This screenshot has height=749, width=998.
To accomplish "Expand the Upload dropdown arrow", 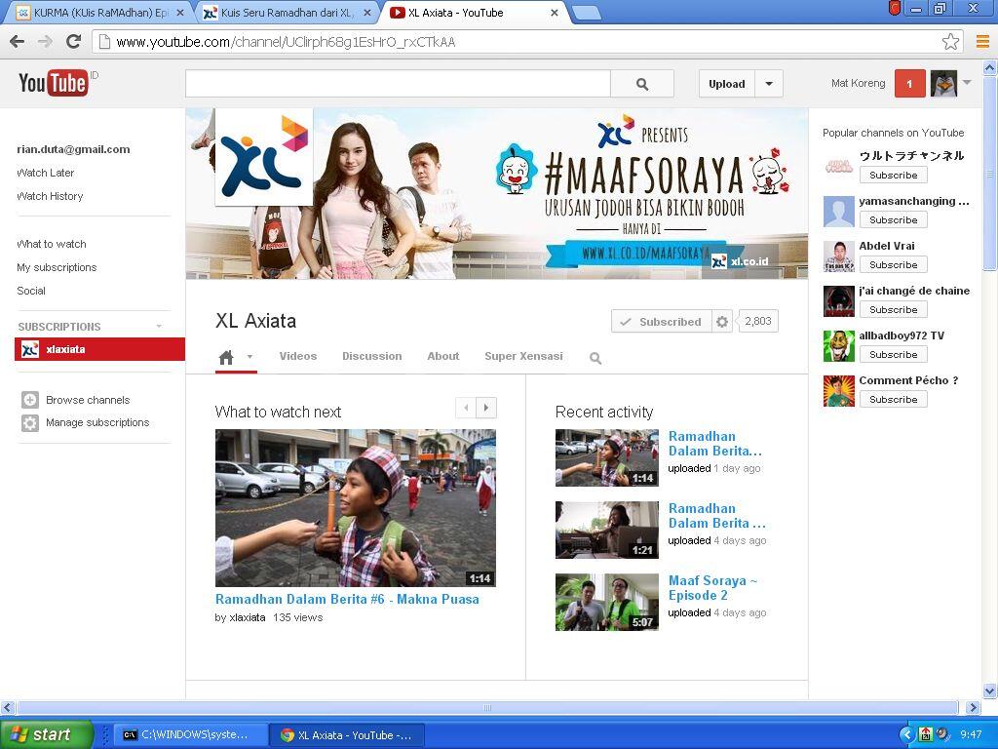I will tap(769, 84).
